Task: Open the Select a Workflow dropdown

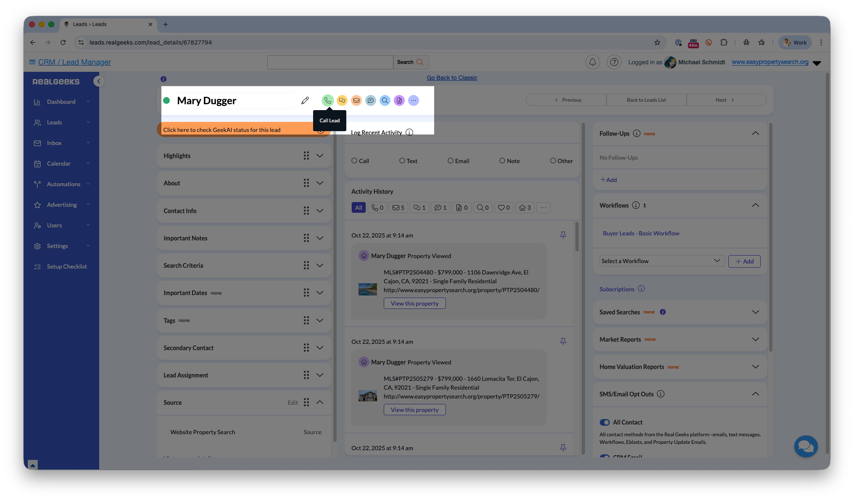Action: pos(662,261)
